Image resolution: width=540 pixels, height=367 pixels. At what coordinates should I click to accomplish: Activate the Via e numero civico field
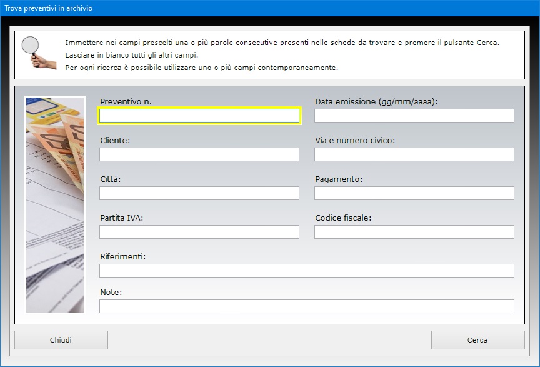pyautogui.click(x=414, y=154)
